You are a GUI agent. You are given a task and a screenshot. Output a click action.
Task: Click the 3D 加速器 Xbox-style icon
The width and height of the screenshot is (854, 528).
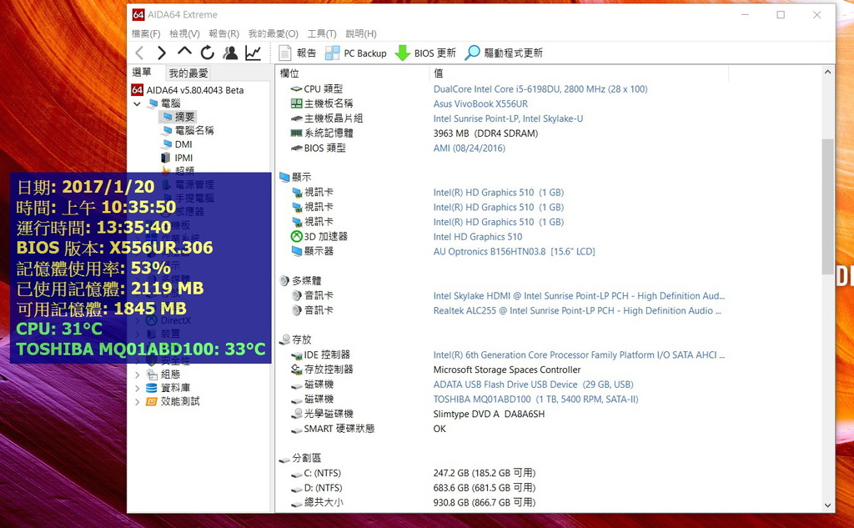pyautogui.click(x=296, y=237)
